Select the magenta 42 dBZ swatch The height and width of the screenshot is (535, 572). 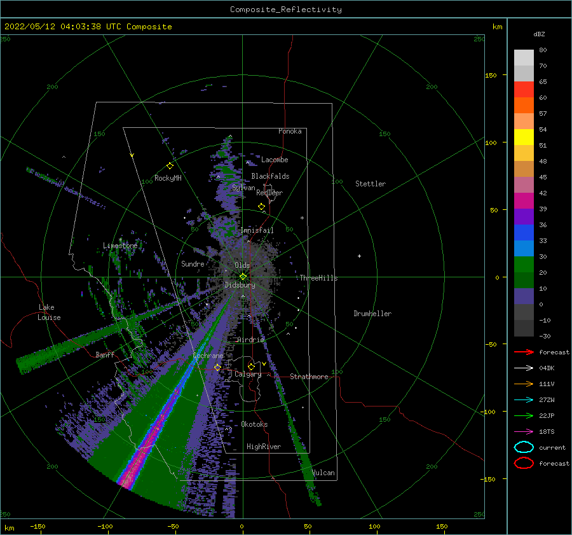(524, 200)
